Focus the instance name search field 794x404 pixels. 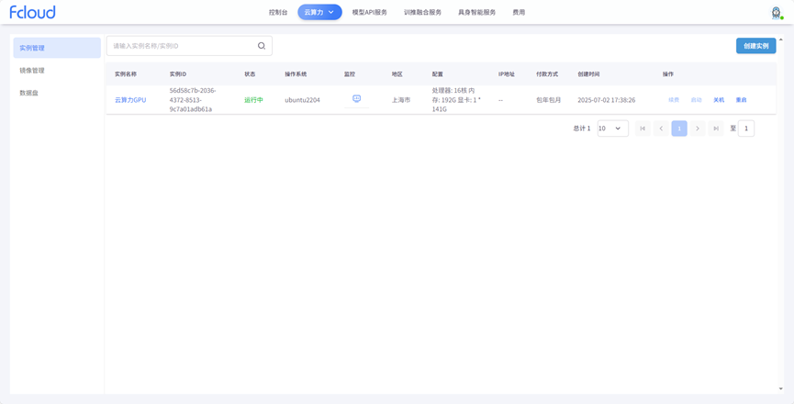click(x=182, y=46)
